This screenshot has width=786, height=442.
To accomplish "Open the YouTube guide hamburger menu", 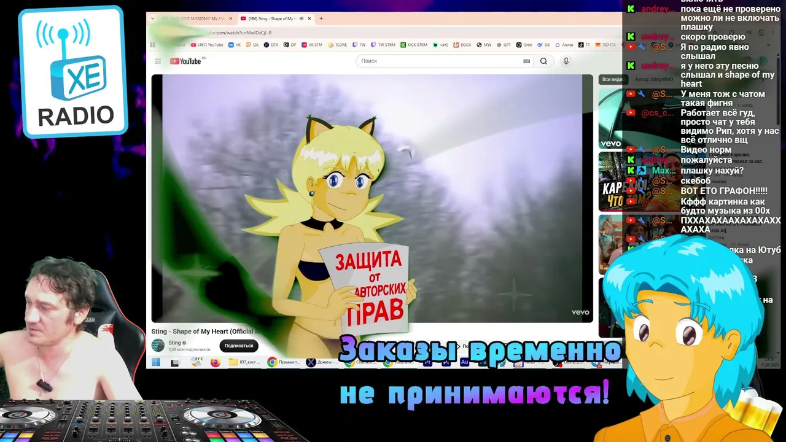I will (158, 61).
